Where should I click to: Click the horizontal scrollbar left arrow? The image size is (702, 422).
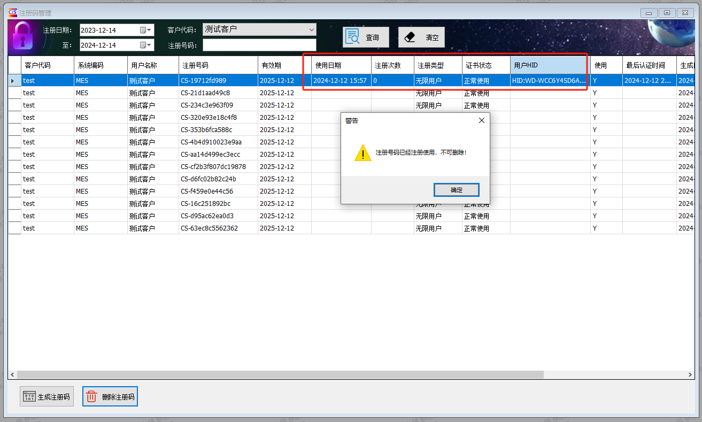pyautogui.click(x=12, y=375)
